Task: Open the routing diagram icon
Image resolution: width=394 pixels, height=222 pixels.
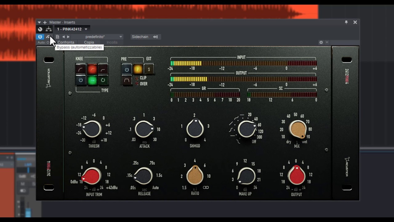Action: point(49,29)
